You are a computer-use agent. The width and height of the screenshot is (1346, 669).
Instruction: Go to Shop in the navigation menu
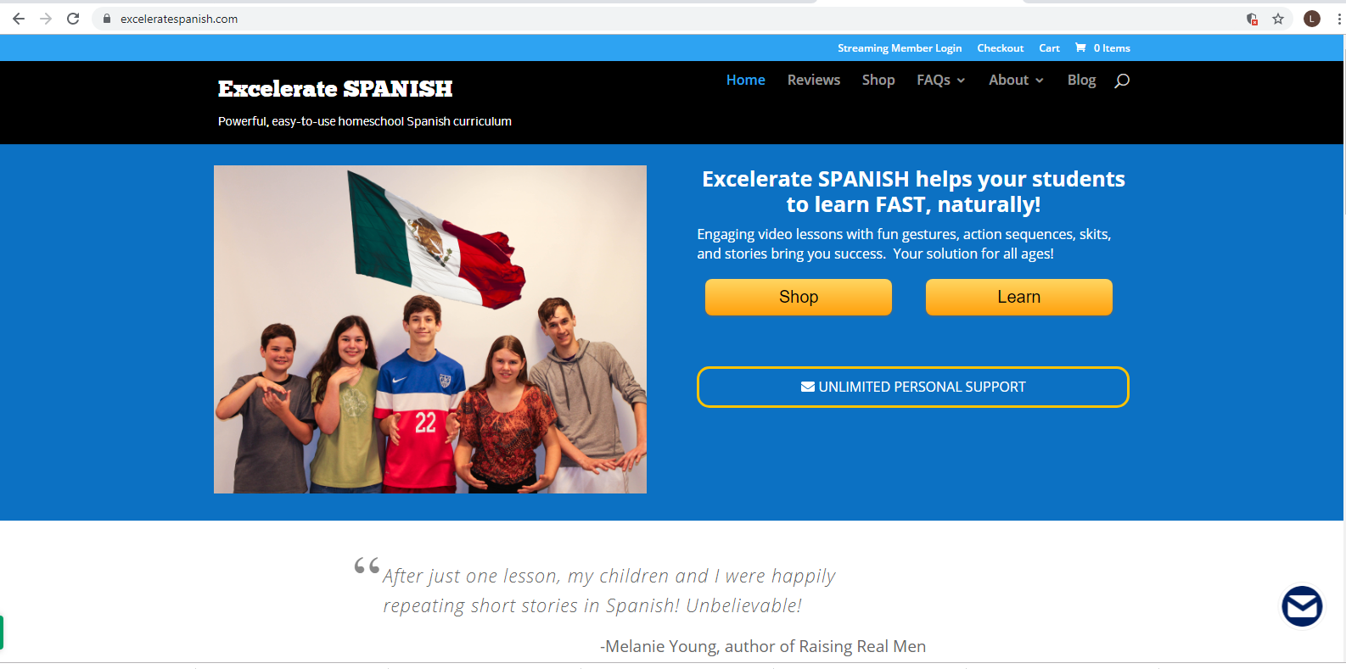(x=878, y=80)
